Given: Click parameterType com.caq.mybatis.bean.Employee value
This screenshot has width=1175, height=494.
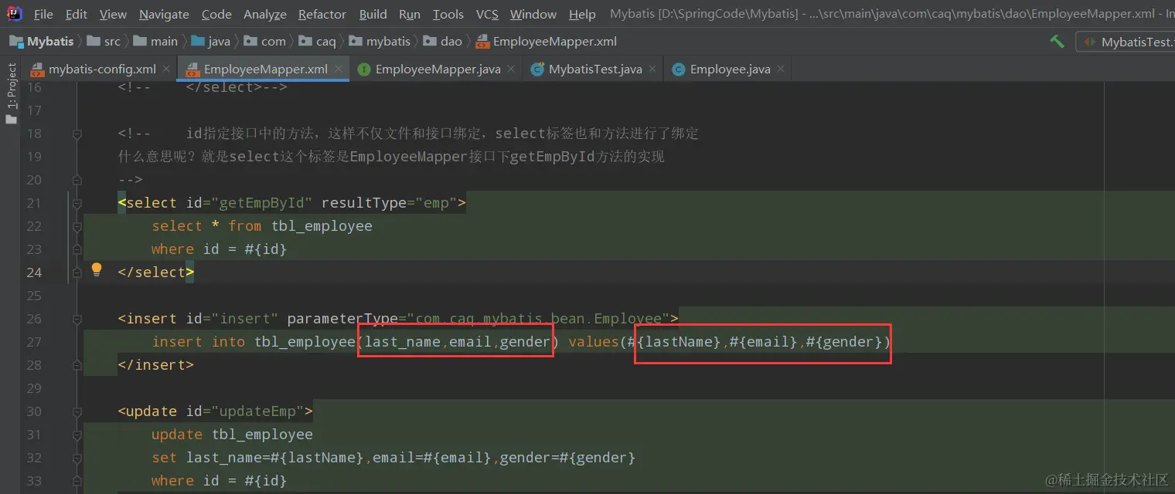Looking at the screenshot, I should click(x=539, y=319).
